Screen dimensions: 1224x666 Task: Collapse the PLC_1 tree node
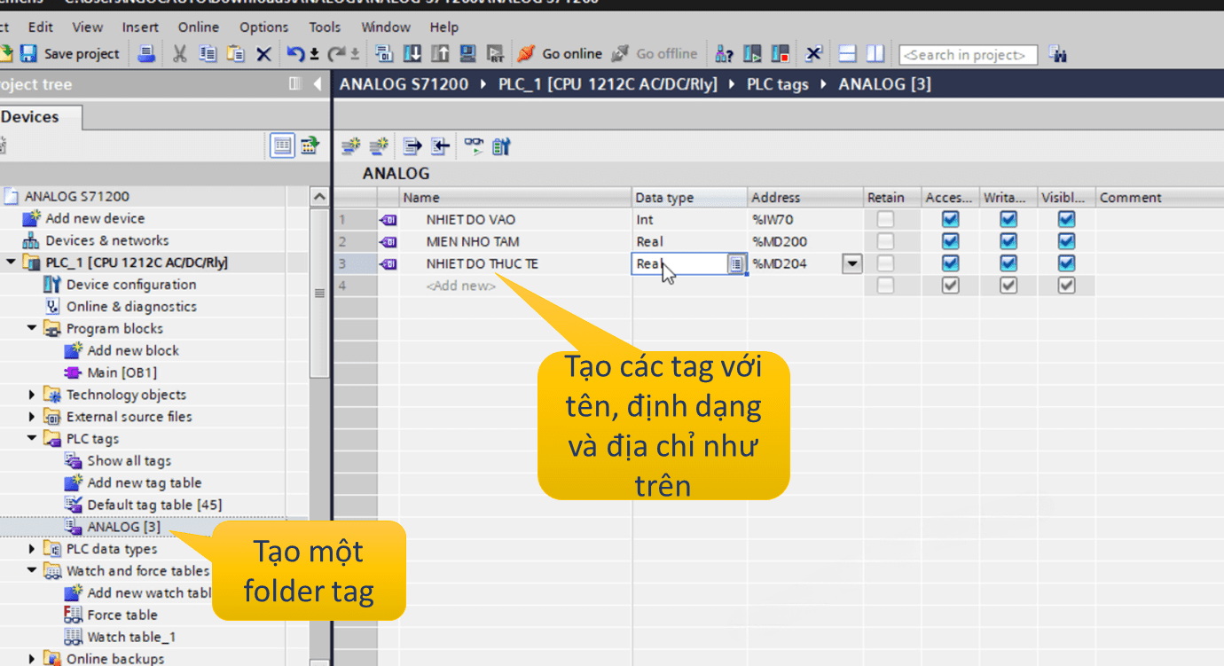click(11, 262)
